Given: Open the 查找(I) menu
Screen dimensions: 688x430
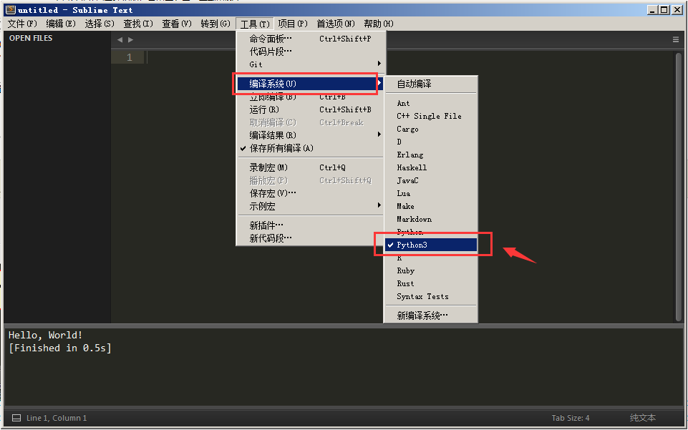Looking at the screenshot, I should pyautogui.click(x=137, y=24).
